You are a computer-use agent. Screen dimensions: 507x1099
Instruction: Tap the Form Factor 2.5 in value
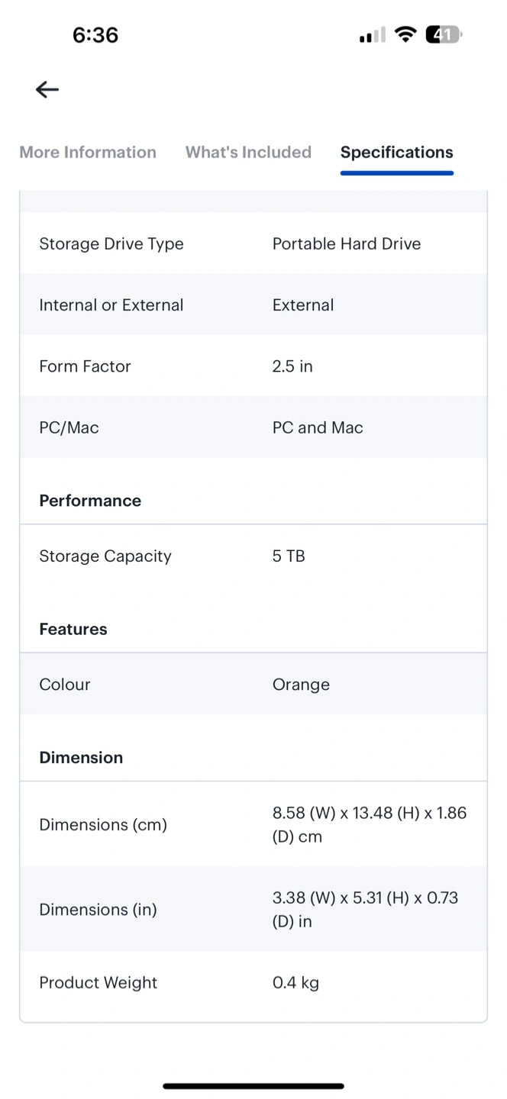pyautogui.click(x=292, y=366)
